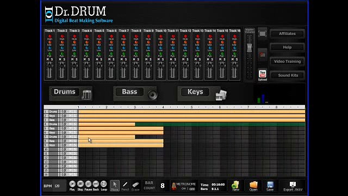Click bar 5 on the timeline ruler
The height and width of the screenshot is (196, 348).
(191, 107)
